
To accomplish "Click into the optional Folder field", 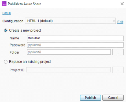I will pos(69,52).
